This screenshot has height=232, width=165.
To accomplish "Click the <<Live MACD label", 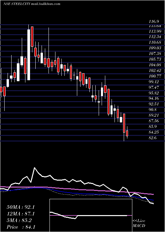I will pyautogui.click(x=139, y=223).
